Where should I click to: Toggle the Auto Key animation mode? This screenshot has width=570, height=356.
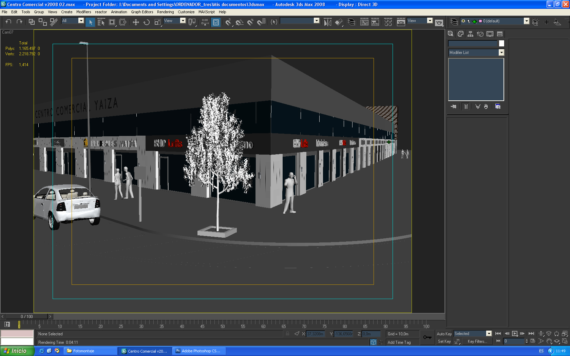point(444,334)
